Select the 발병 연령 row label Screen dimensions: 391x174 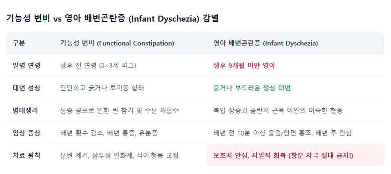tap(26, 66)
